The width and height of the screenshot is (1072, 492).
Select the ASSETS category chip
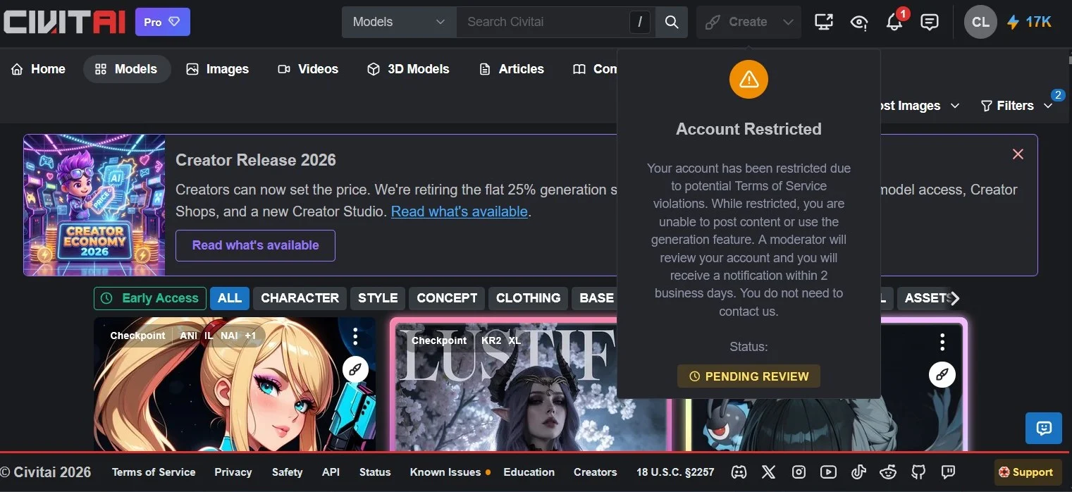pos(924,298)
